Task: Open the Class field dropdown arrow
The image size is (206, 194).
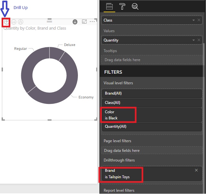Action: [x=193, y=20]
